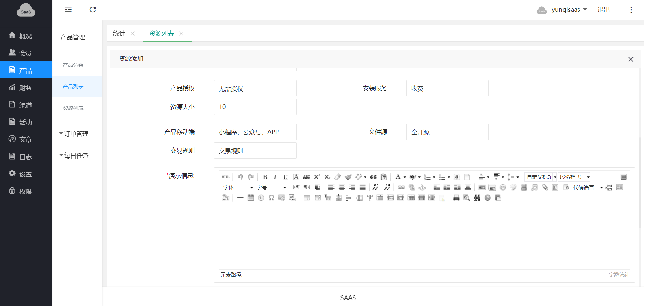The image size is (646, 306).
Task: Click the print icon in the editor toolbar
Action: 456,198
